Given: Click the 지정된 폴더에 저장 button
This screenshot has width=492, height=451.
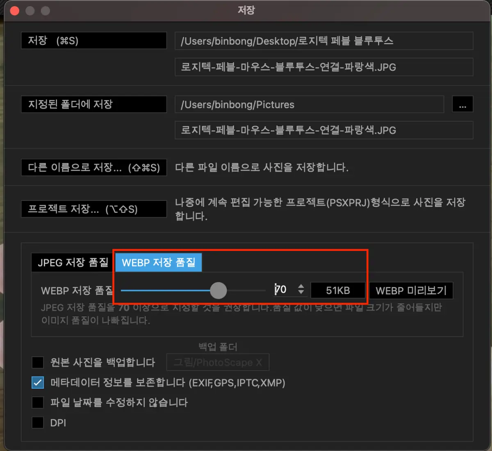Looking at the screenshot, I should pyautogui.click(x=93, y=104).
